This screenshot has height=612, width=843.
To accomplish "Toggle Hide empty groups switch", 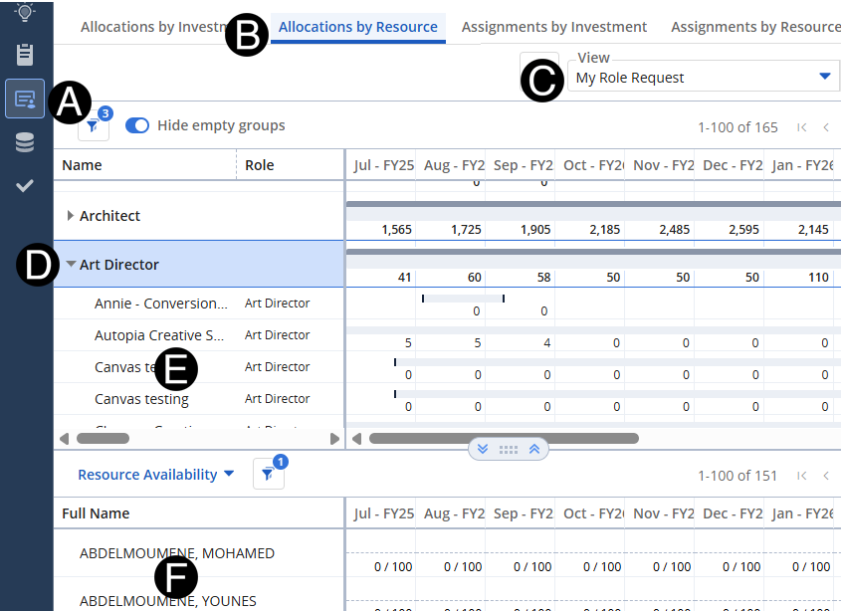I will [137, 125].
